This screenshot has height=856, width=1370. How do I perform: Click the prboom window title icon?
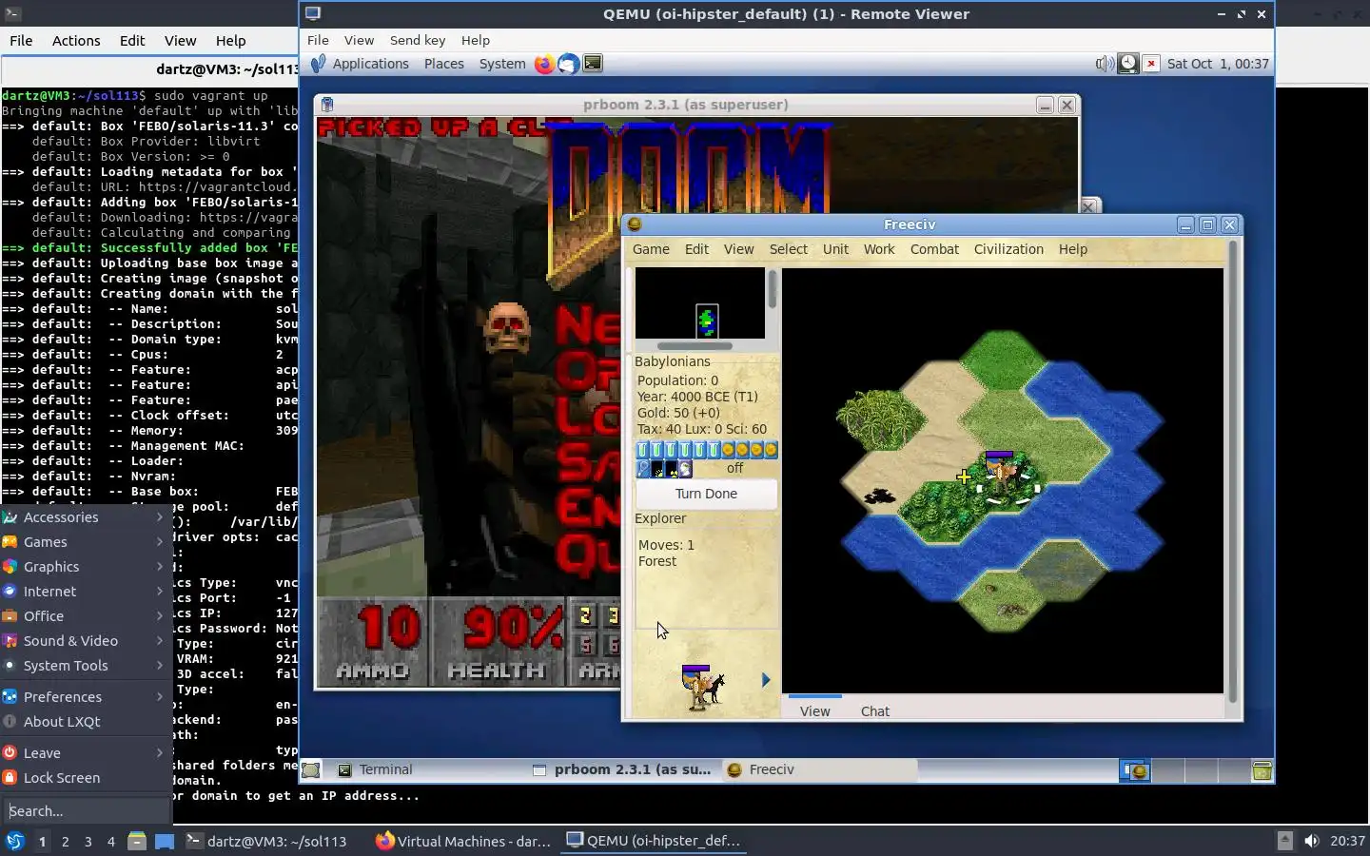coord(327,105)
